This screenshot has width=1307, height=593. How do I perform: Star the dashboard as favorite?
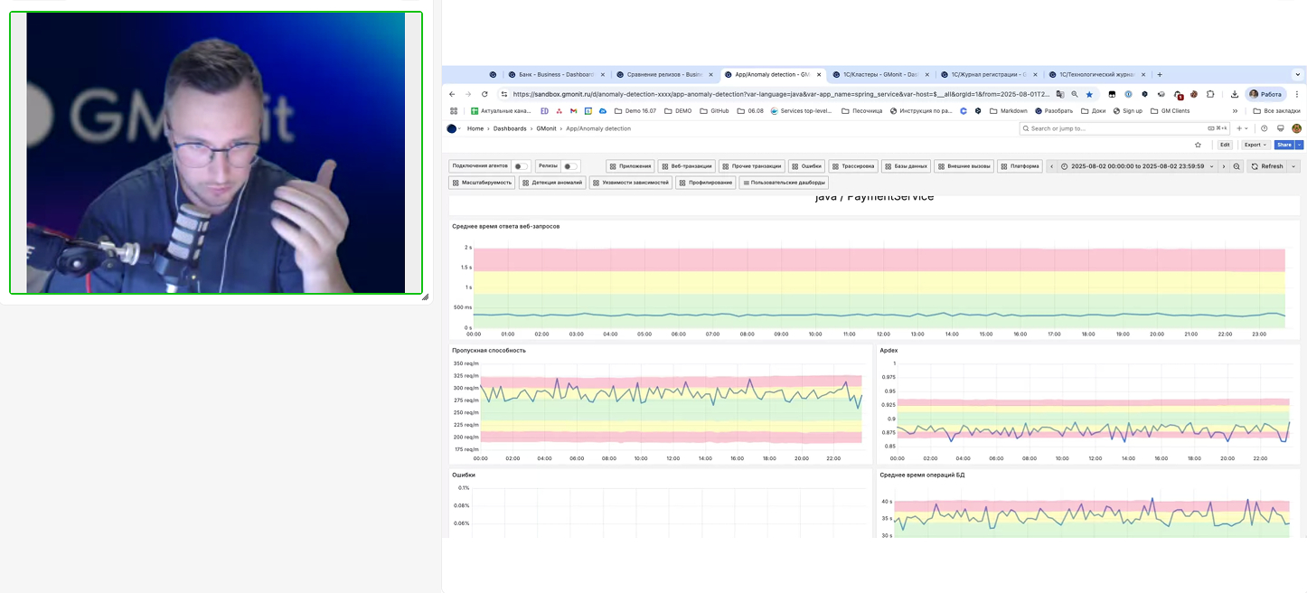point(1198,145)
